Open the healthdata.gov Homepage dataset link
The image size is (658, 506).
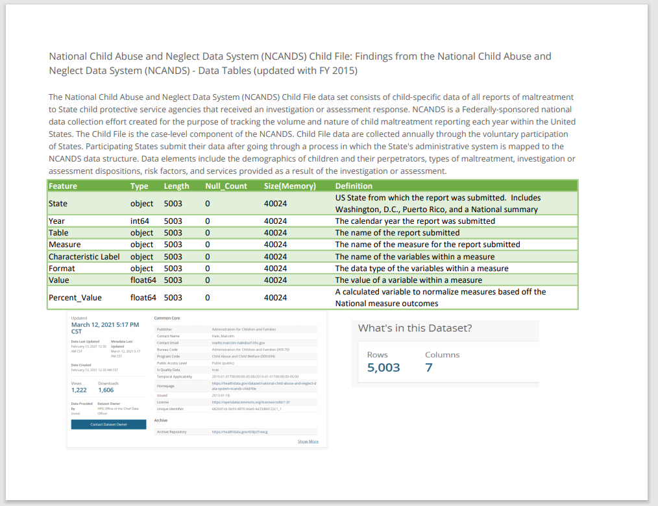(264, 385)
